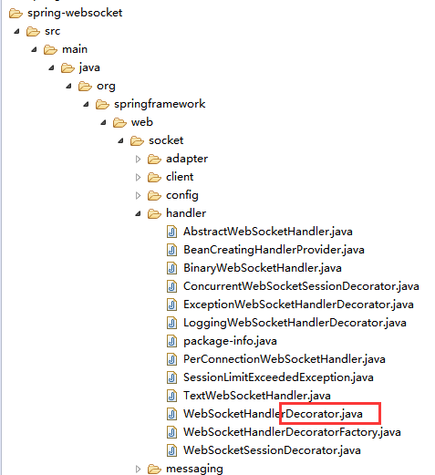
Task: Click the springframework folder icon
Action: click(102, 105)
